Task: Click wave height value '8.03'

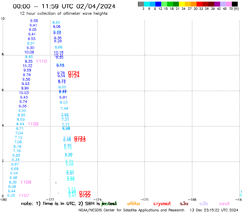Action: coord(63,102)
